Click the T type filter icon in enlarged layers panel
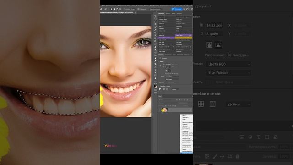The image size is (293, 165). (259, 137)
